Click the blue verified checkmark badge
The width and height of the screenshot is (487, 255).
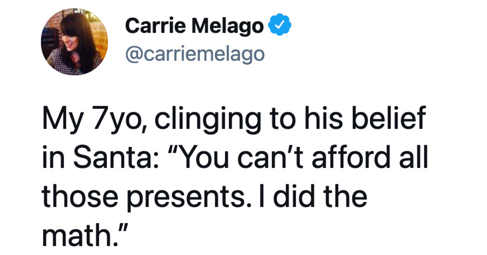[x=281, y=27]
